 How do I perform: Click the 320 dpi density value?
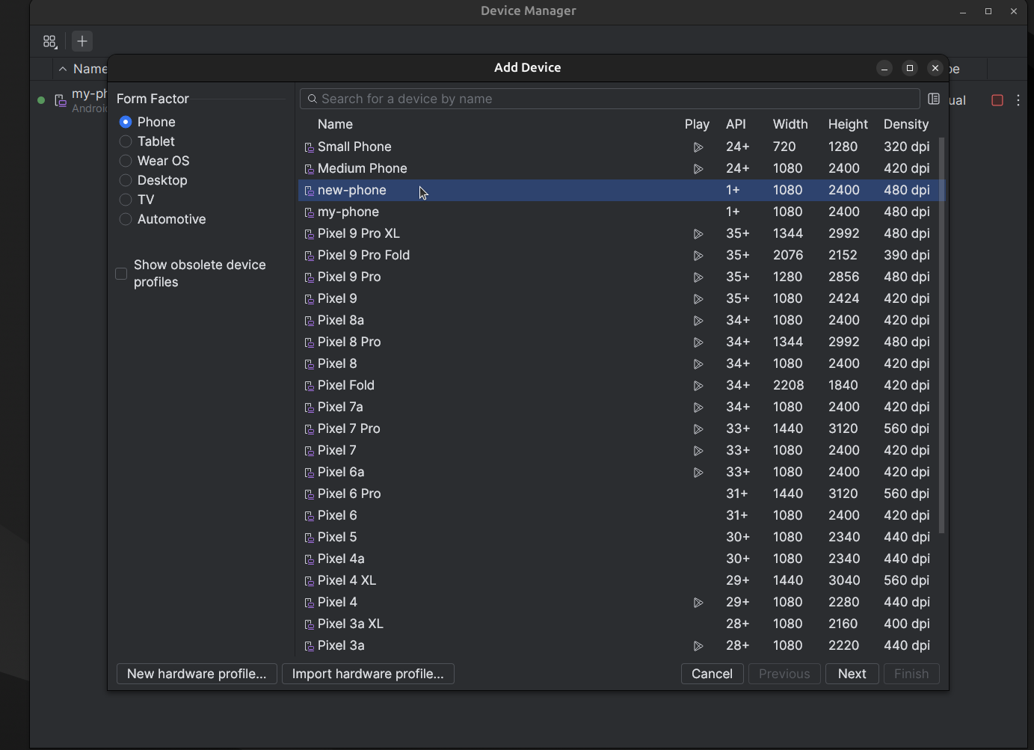point(907,147)
